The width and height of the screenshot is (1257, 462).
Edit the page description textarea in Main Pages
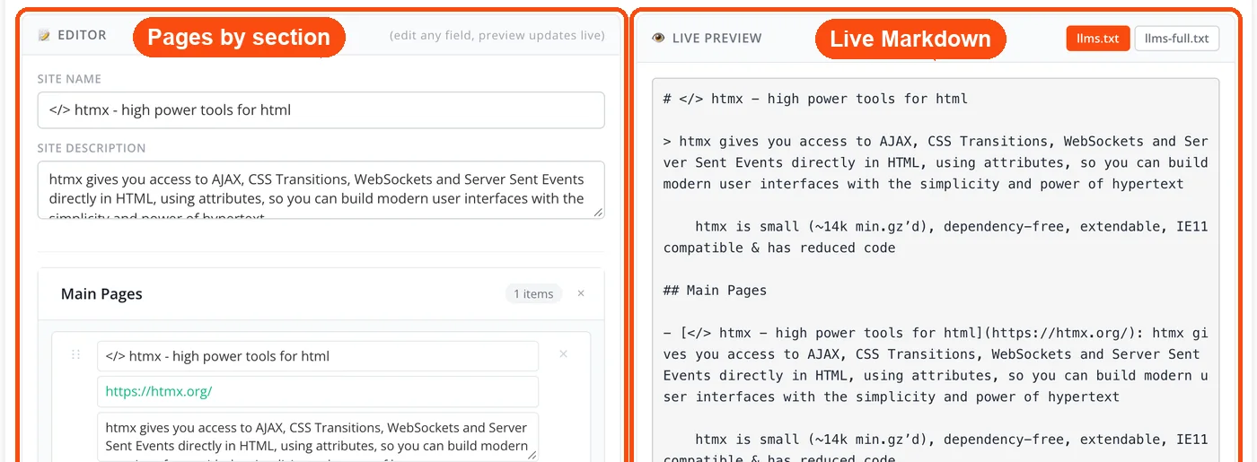[x=318, y=437]
